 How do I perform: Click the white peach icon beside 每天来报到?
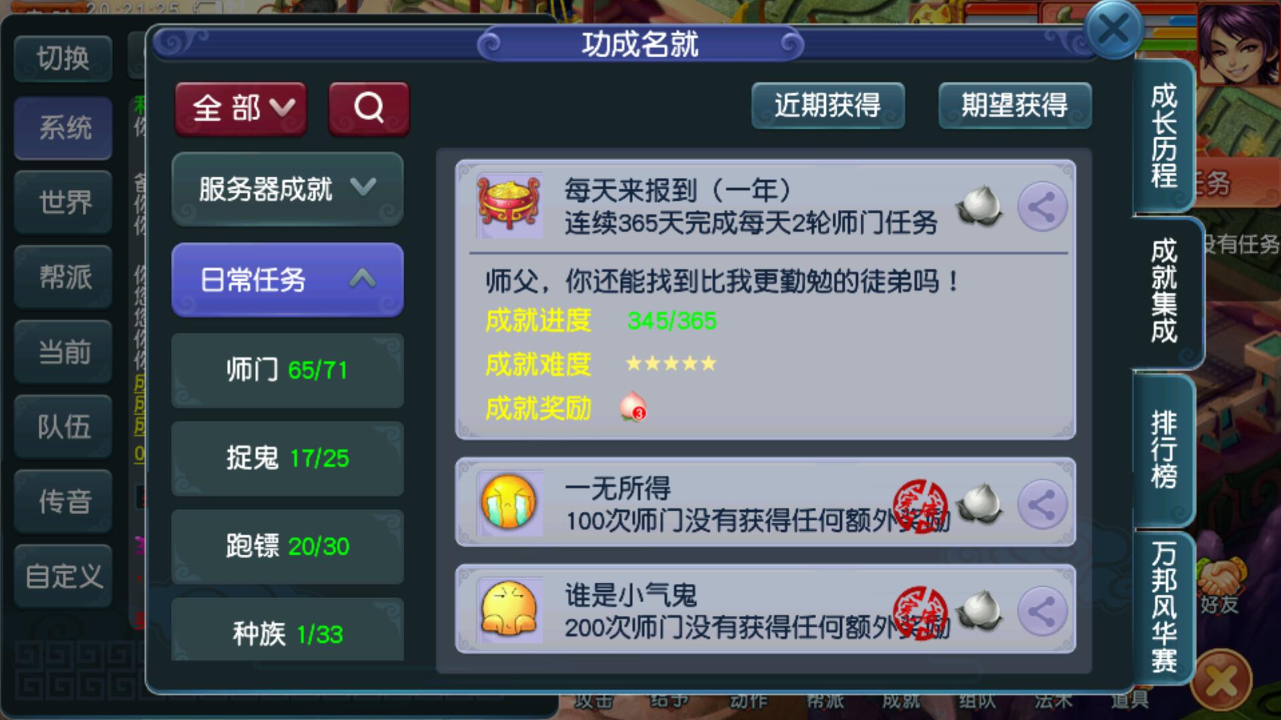click(979, 207)
